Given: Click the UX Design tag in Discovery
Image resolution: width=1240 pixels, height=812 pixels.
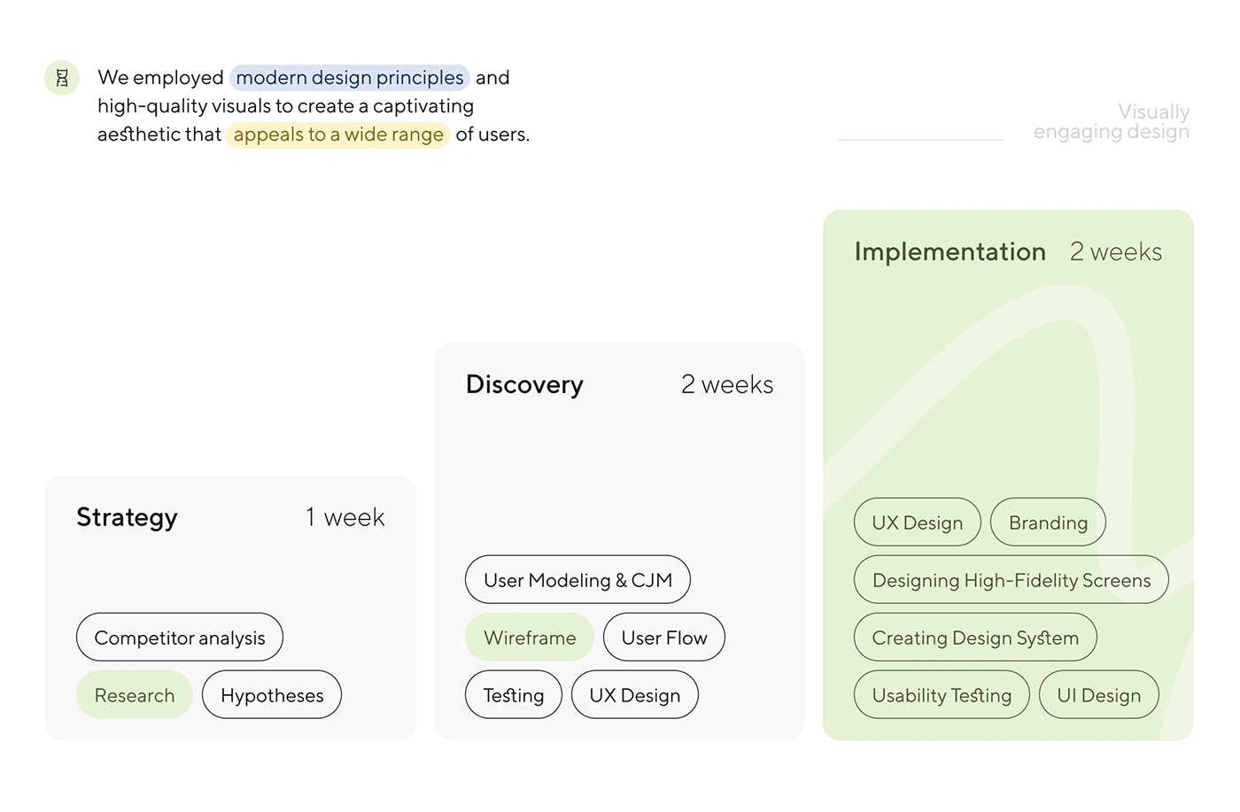Looking at the screenshot, I should pyautogui.click(x=635, y=695).
